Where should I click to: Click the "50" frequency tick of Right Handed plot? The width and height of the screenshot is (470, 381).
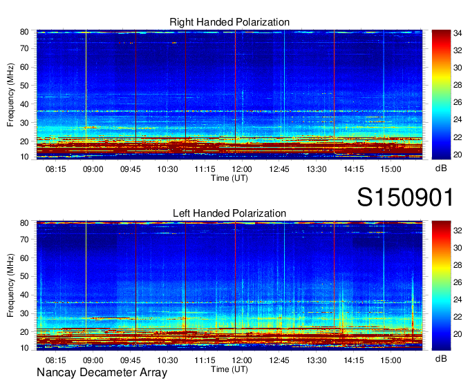24,86
